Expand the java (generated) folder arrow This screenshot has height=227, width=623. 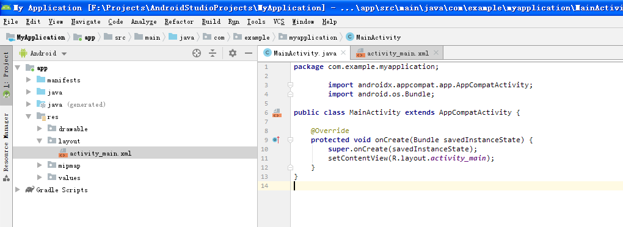coord(29,104)
